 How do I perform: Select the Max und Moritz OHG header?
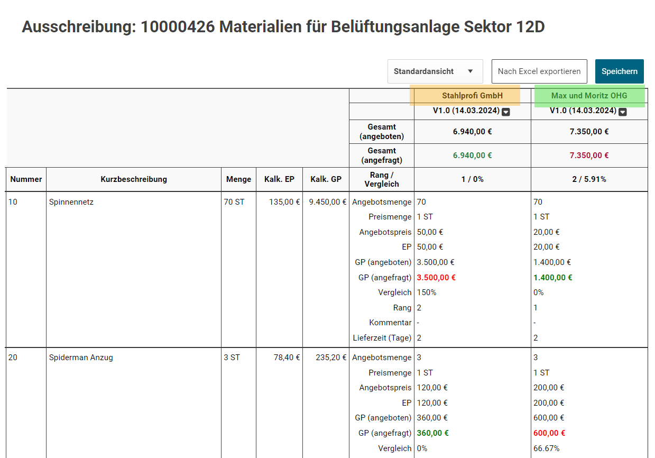click(589, 96)
